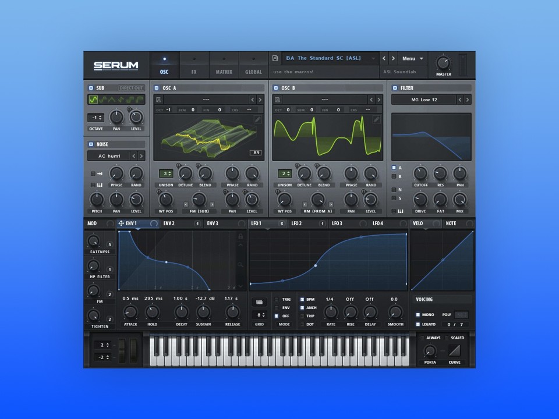Screen dimensions: 559x419
Task: Click the pitch bend wheel
Action: [x=122, y=351]
